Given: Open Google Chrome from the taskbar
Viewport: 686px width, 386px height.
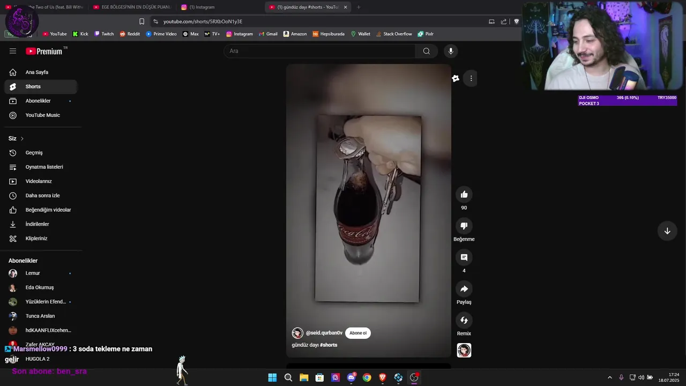Looking at the screenshot, I should [367, 377].
